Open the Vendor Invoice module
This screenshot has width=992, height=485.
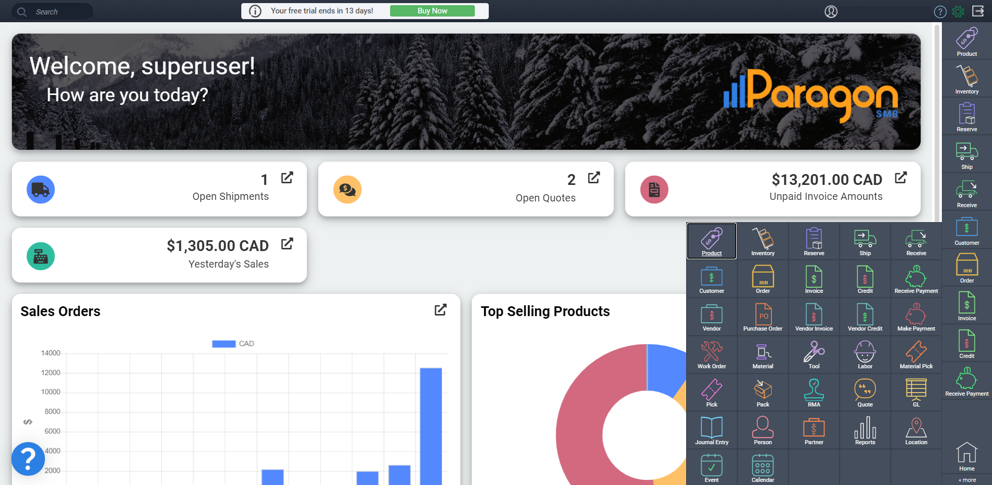click(x=814, y=317)
